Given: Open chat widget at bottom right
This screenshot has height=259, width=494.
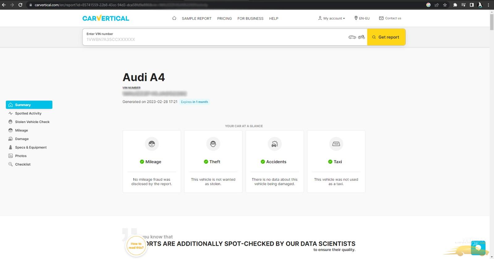Looking at the screenshot, I should pyautogui.click(x=478, y=248).
